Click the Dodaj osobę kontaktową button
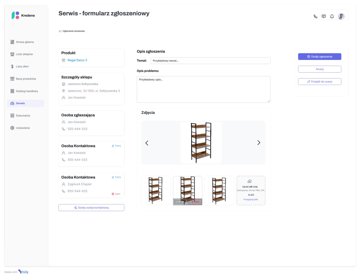The height and width of the screenshot is (278, 360). [x=91, y=207]
